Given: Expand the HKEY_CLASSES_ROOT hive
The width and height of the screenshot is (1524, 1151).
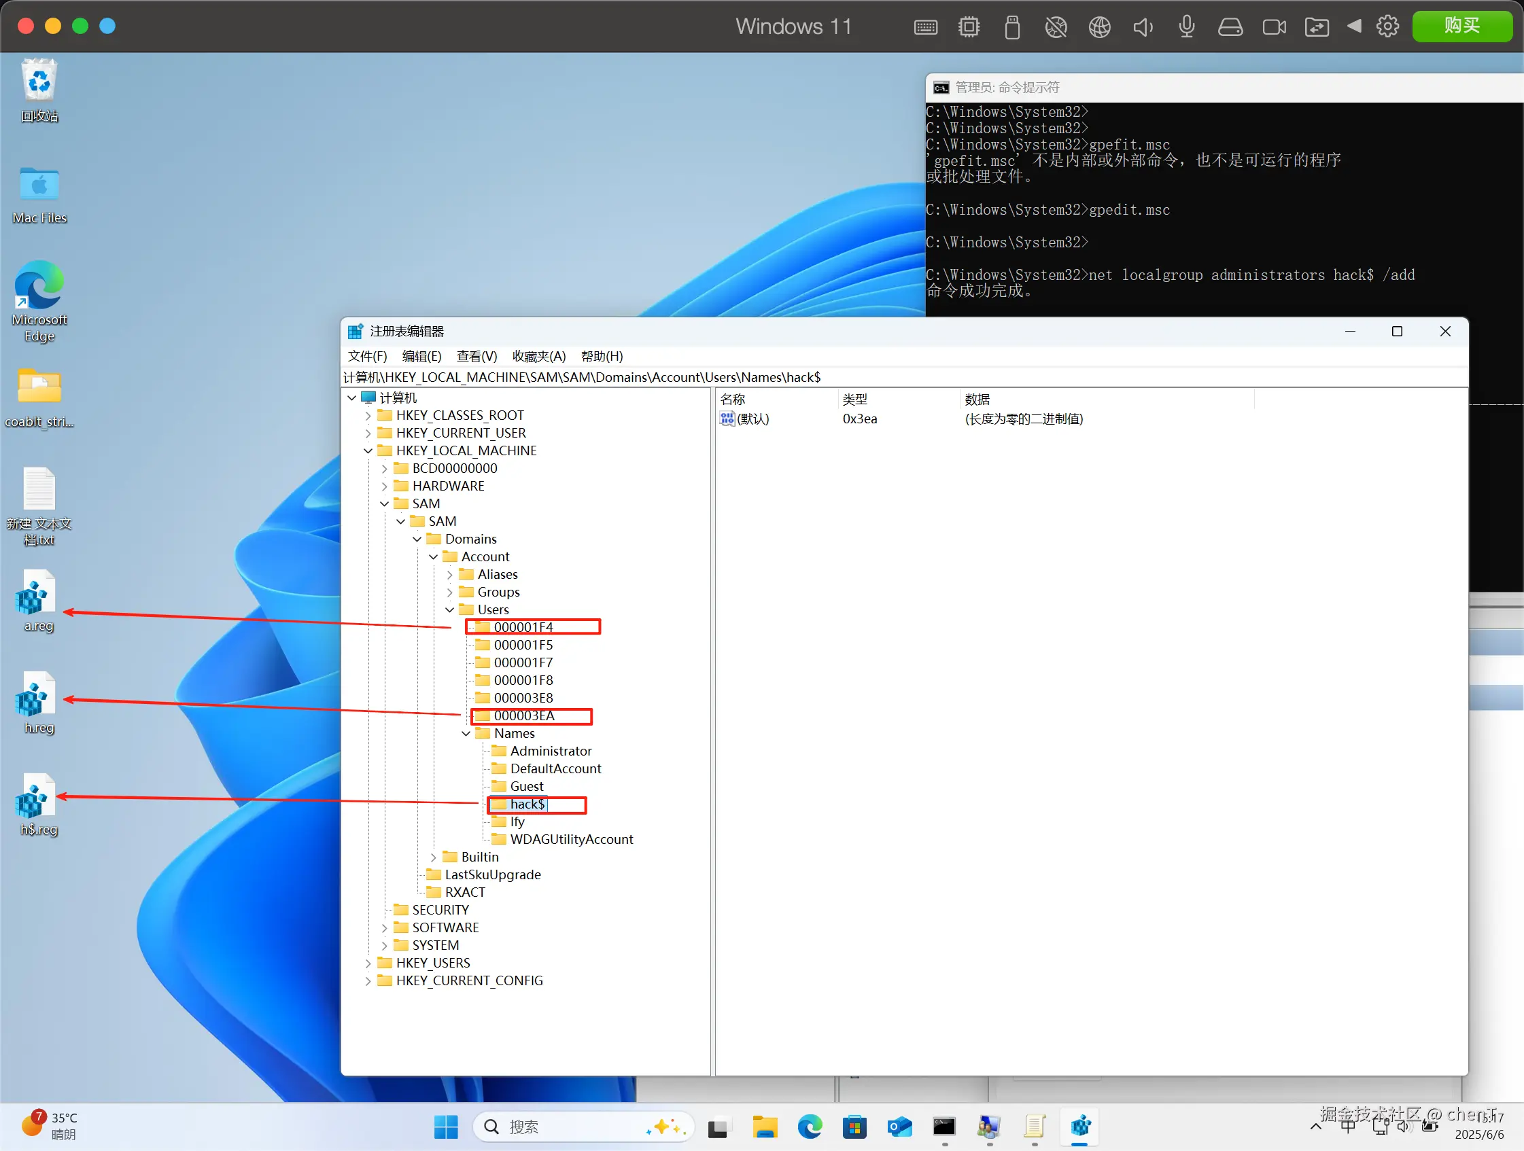Looking at the screenshot, I should pyautogui.click(x=368, y=416).
